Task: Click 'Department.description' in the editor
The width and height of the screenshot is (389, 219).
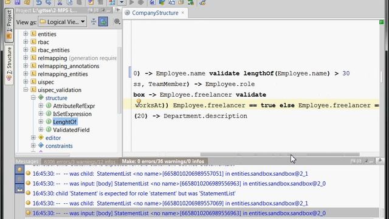Action: (205, 116)
